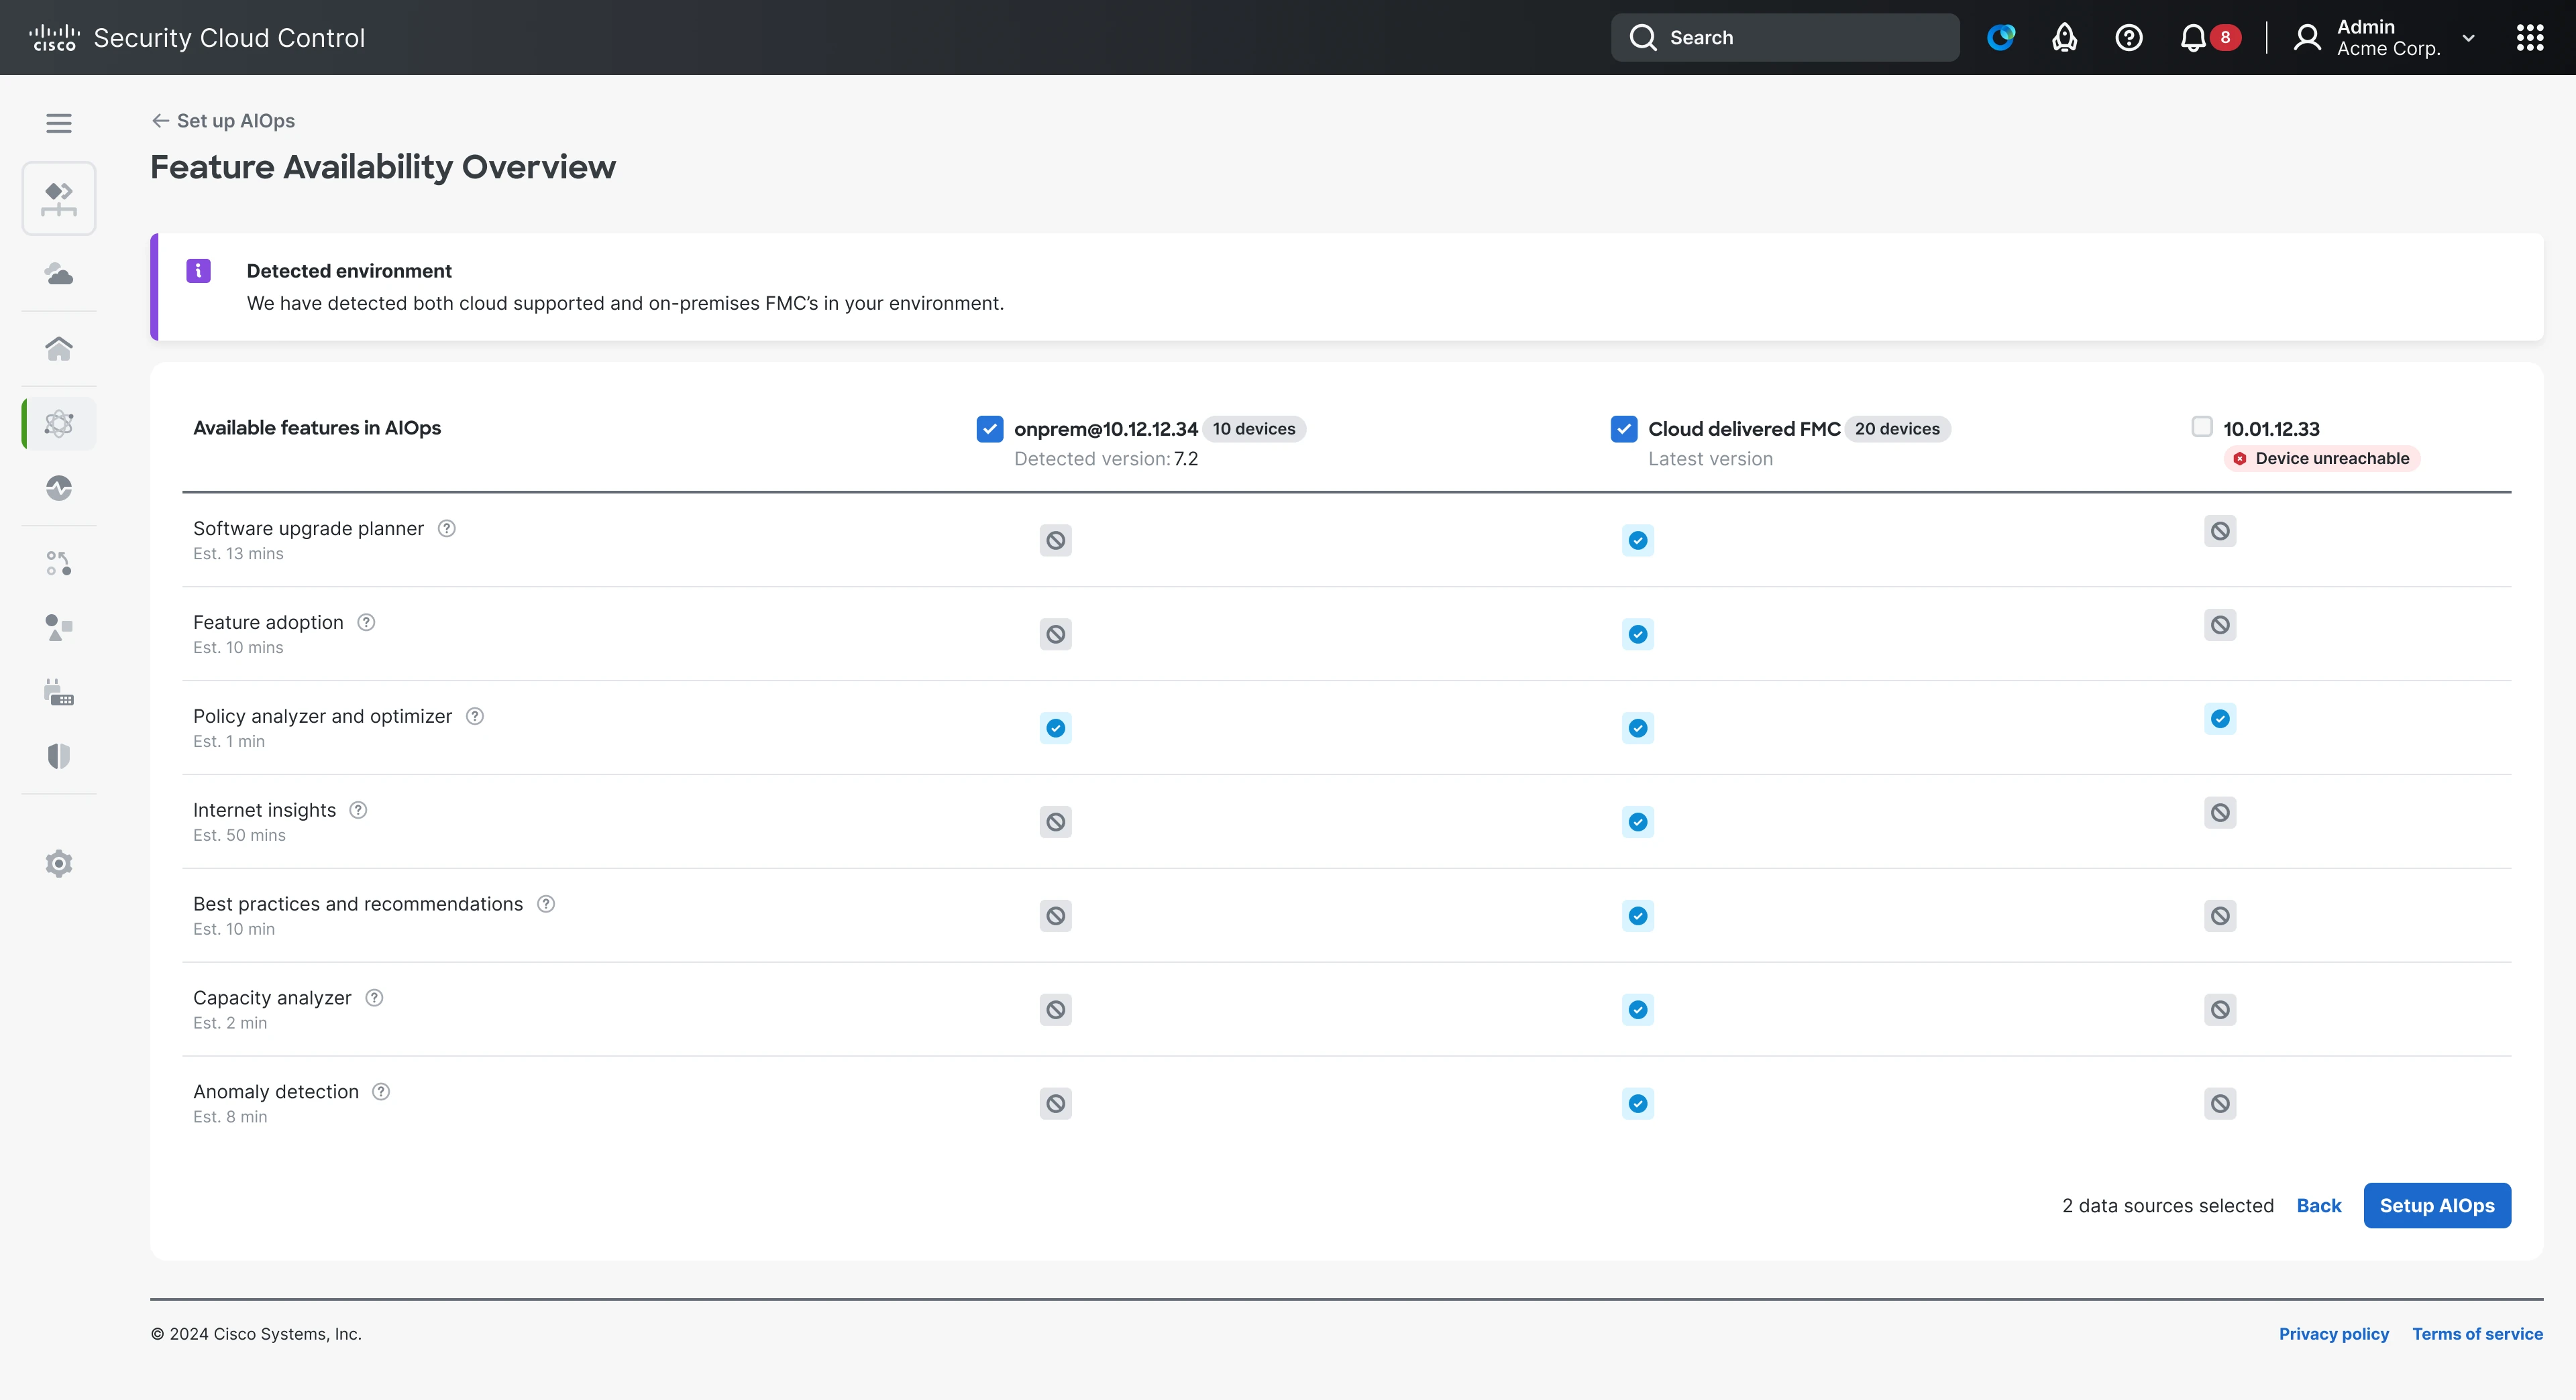Open the hamburger navigation menu

point(59,123)
